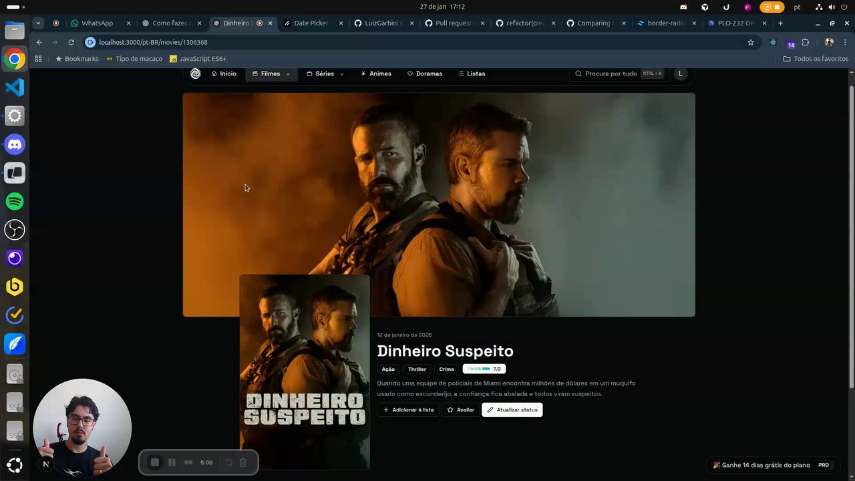Image resolution: width=855 pixels, height=481 pixels.
Task: Open the Tipo de macaco bookmark folder
Action: [x=133, y=59]
